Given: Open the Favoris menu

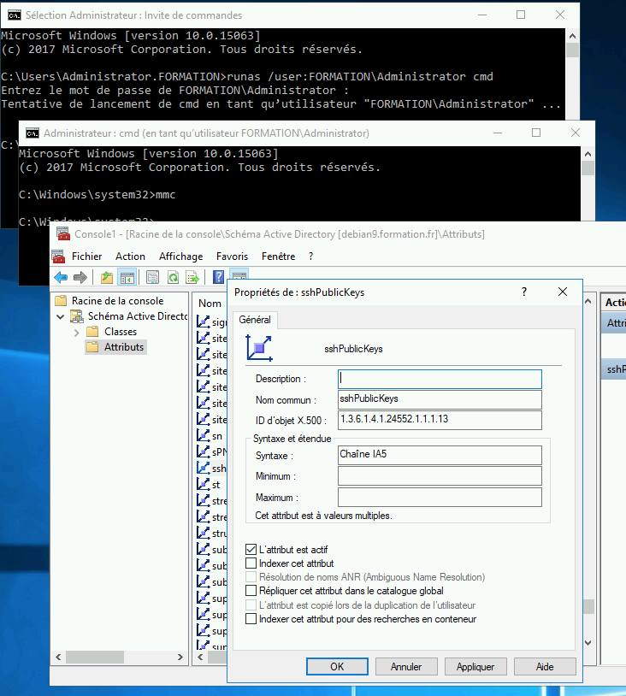Looking at the screenshot, I should pos(233,257).
